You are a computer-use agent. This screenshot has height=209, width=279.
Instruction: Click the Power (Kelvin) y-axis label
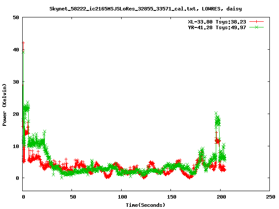[4, 105]
